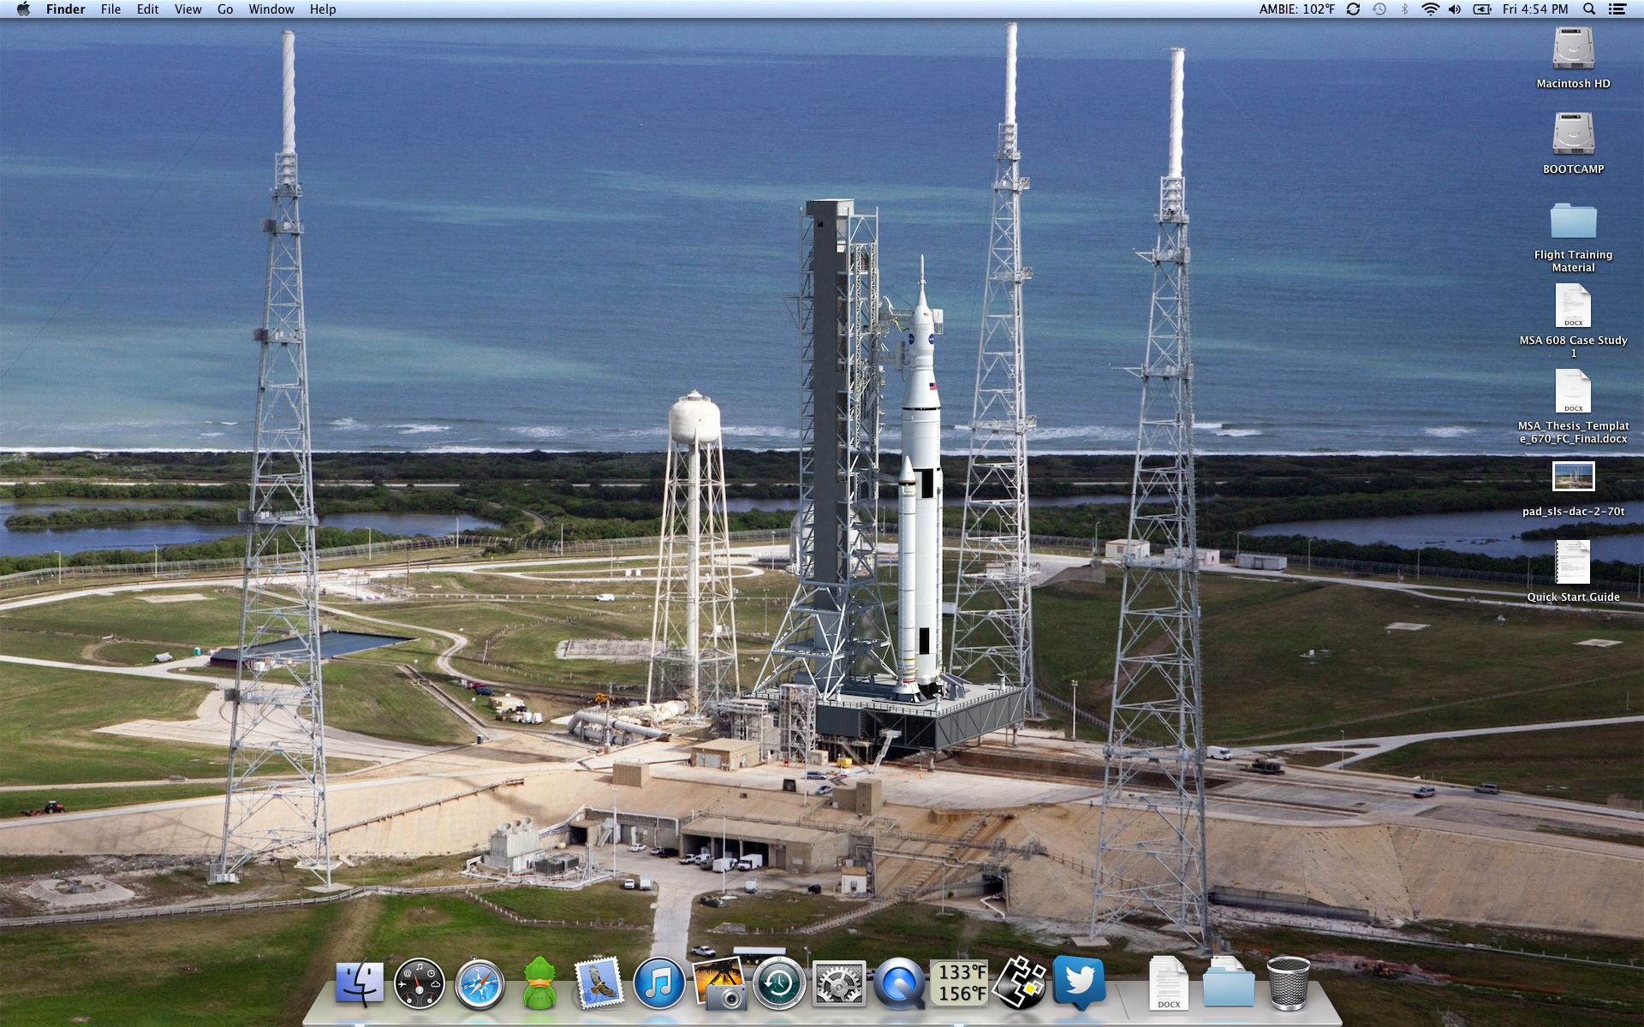Open Notification Center list icon

(1617, 9)
